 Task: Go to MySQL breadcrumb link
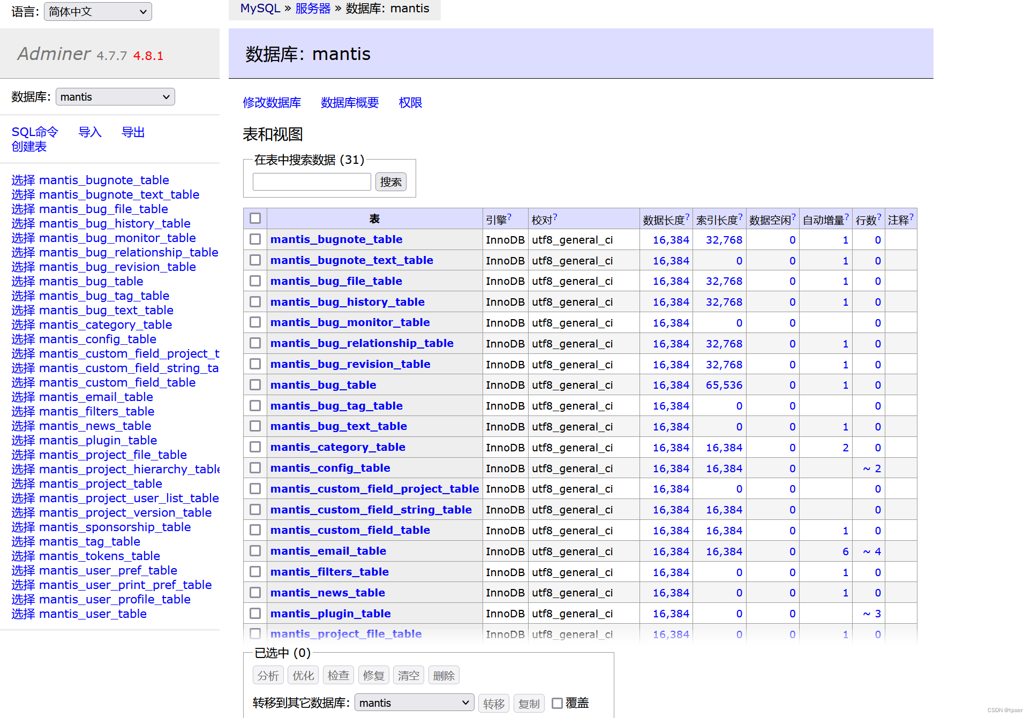(260, 8)
